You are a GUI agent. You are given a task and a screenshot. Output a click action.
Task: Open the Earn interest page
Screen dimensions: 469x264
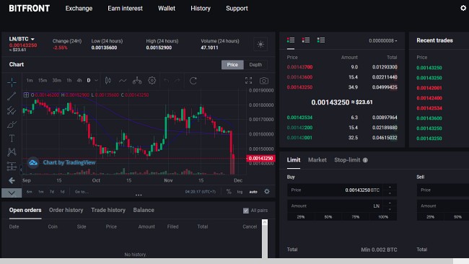(125, 9)
